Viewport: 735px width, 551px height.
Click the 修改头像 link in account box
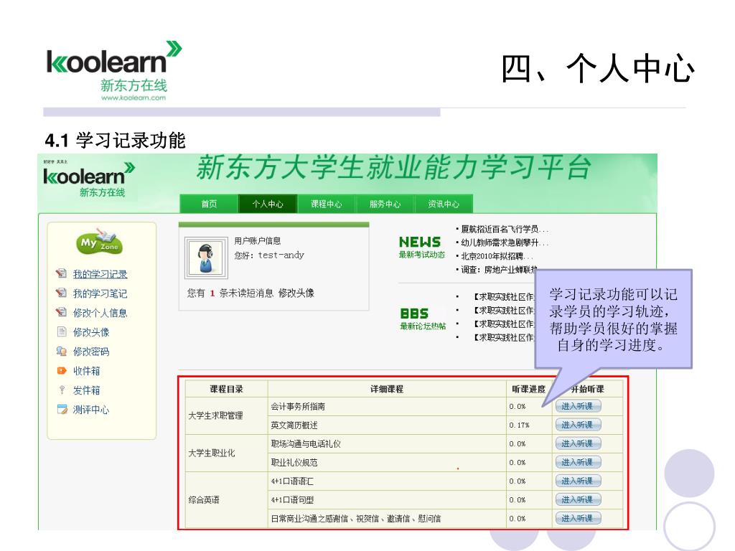tap(296, 293)
